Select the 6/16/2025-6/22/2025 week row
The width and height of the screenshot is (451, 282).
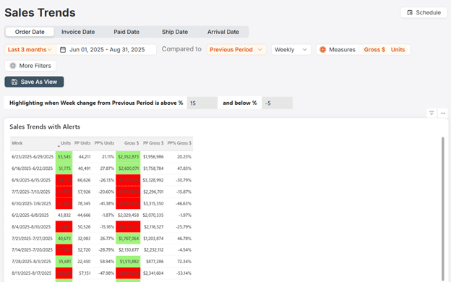click(101, 168)
